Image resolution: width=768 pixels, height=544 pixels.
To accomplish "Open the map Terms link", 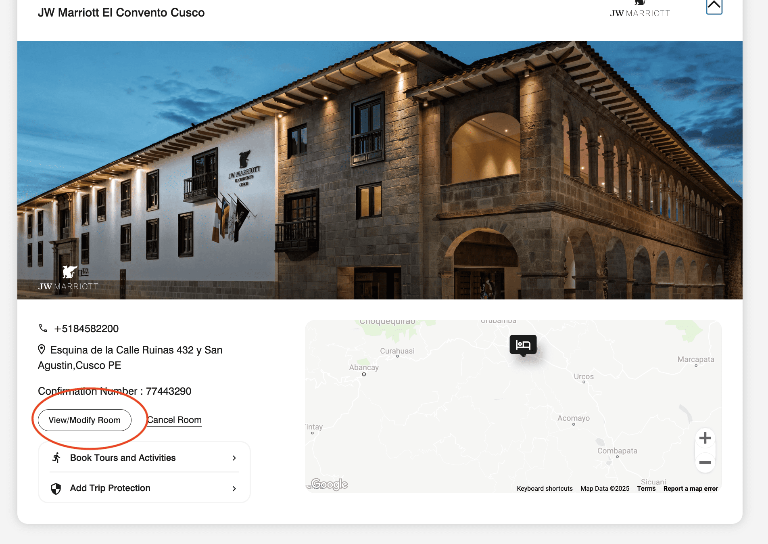I will tap(646, 488).
